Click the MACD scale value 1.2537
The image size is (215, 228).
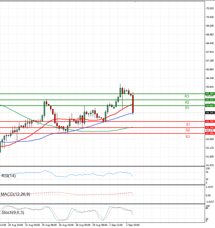tap(210, 187)
